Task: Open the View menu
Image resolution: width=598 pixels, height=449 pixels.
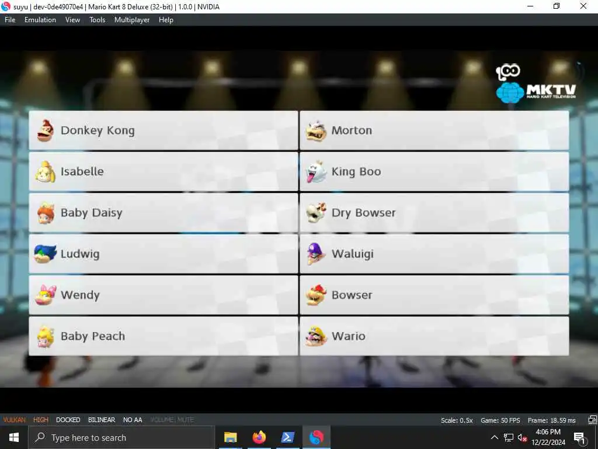Action: pos(72,20)
